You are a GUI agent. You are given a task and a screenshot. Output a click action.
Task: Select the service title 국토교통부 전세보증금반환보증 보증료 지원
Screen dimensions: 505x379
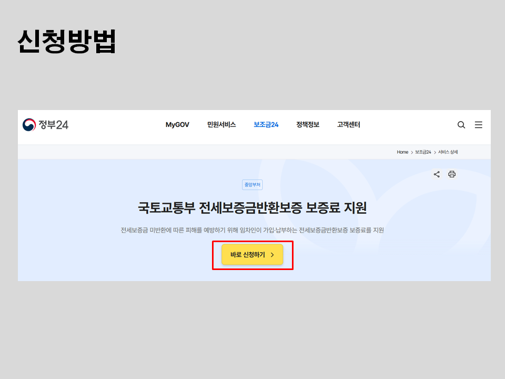[x=252, y=208]
